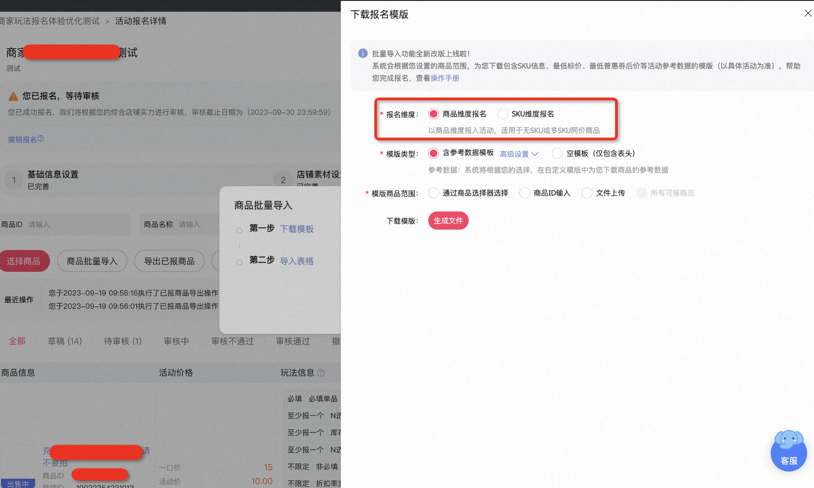Image resolution: width=814 pixels, height=488 pixels.
Task: Select SKU维度报名 radio option
Action: pyautogui.click(x=502, y=114)
